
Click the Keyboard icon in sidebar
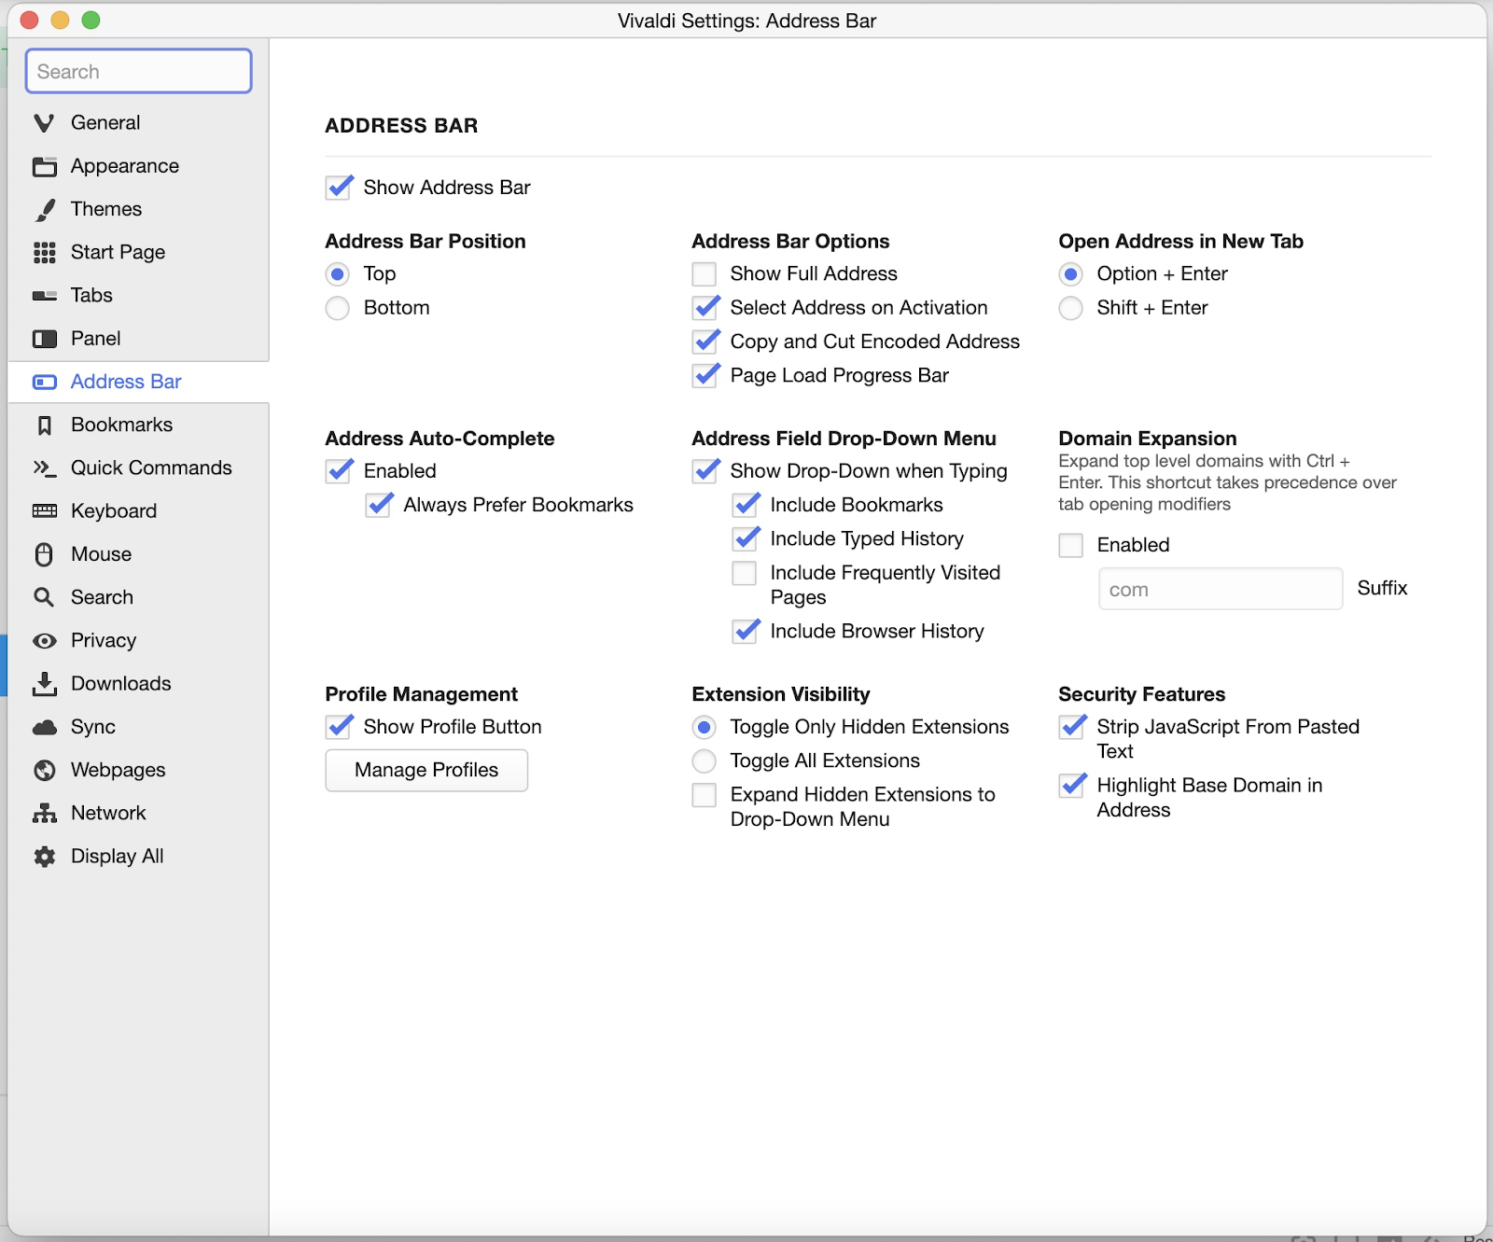[x=44, y=510]
